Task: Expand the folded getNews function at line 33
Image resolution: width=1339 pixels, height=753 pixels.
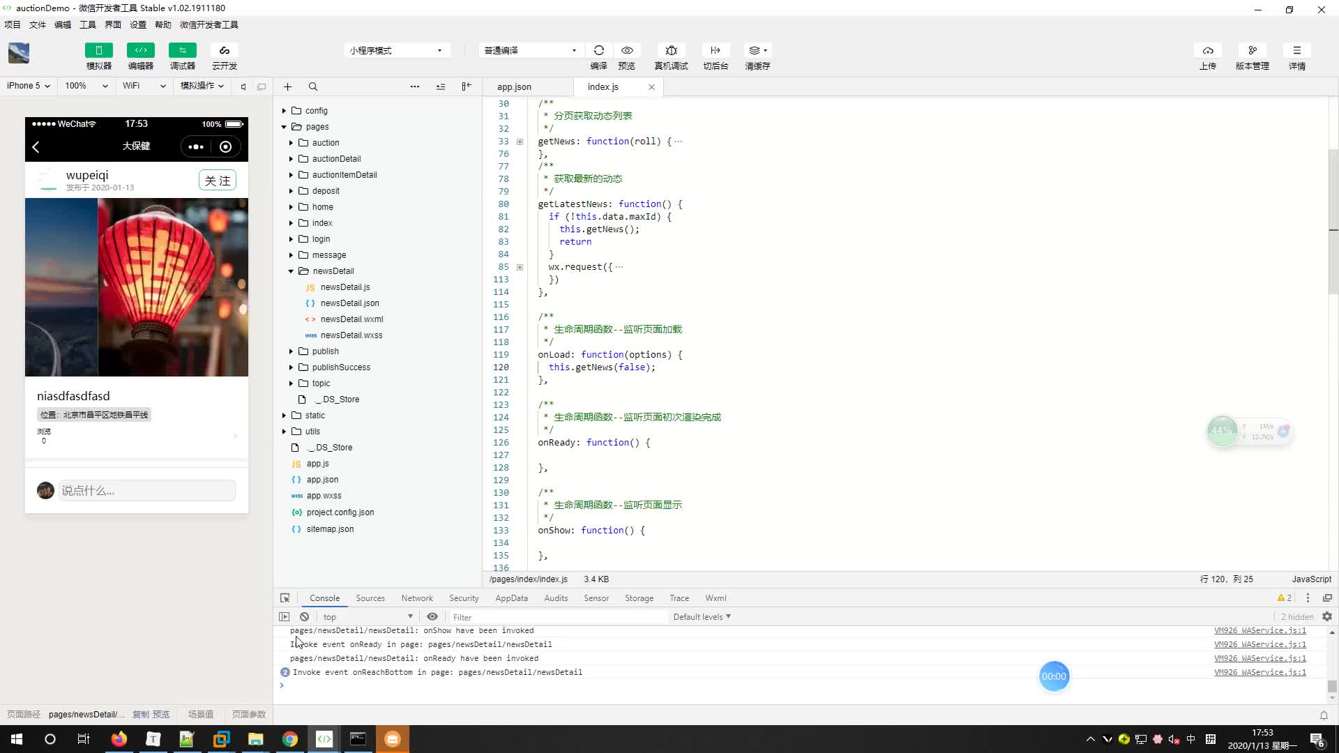Action: coord(520,142)
